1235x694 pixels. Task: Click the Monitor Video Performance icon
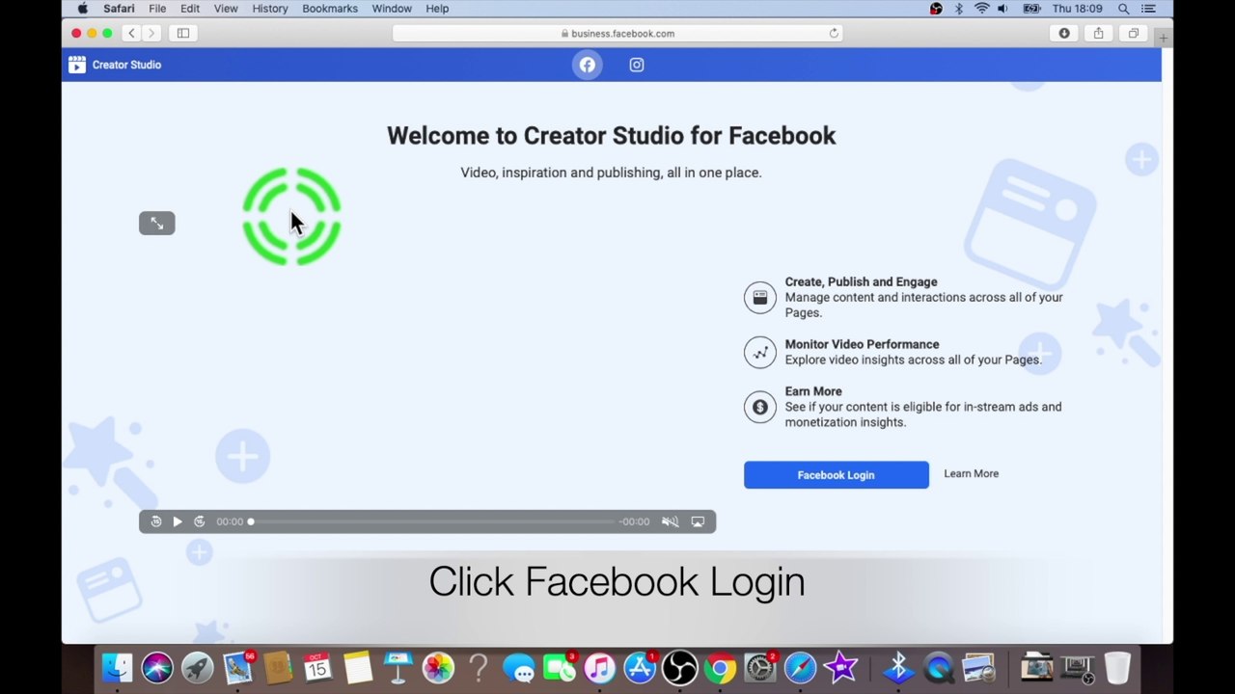point(760,353)
